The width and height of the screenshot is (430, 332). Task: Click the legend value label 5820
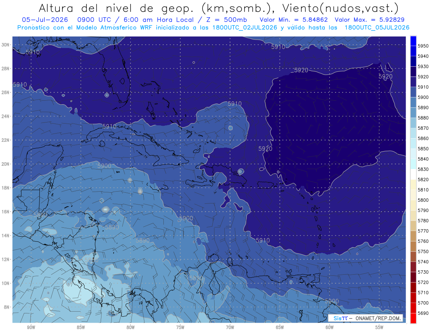(423, 179)
